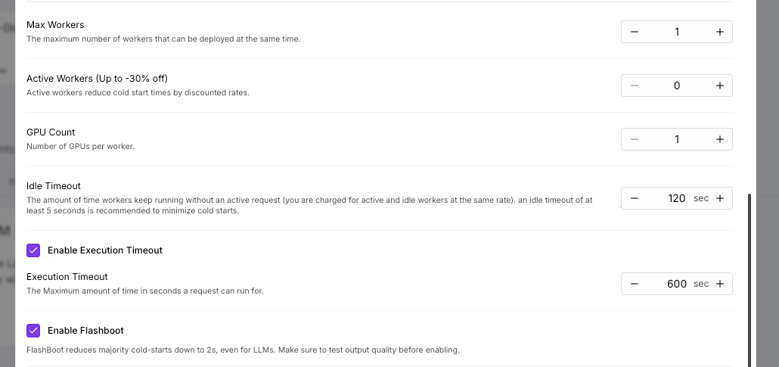Increase Max Workers with plus icon
This screenshot has width=779, height=367.
pyautogui.click(x=719, y=32)
